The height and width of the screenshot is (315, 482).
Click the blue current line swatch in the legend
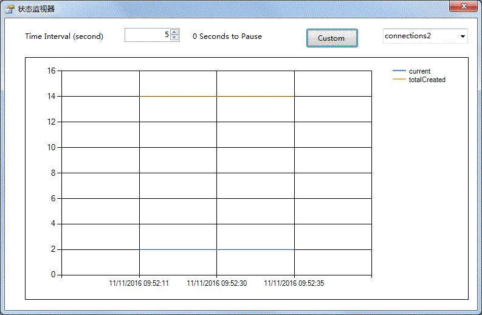[x=399, y=71]
